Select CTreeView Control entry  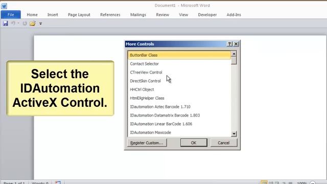click(x=179, y=73)
